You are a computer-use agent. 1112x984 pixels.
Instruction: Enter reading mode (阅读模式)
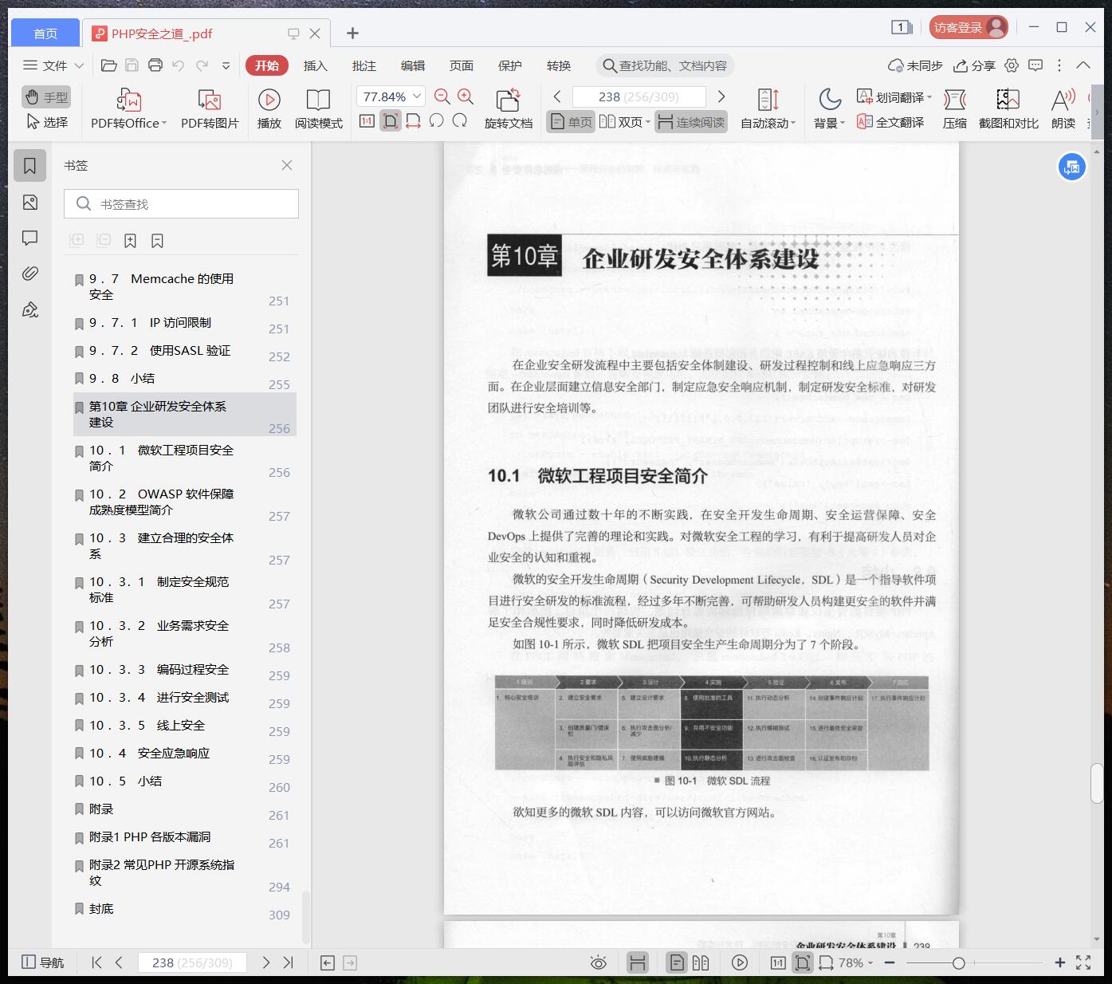(318, 109)
